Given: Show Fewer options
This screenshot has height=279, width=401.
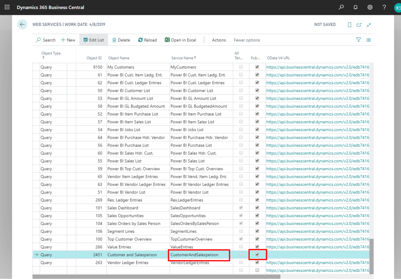Looking at the screenshot, I should coord(247,40).
